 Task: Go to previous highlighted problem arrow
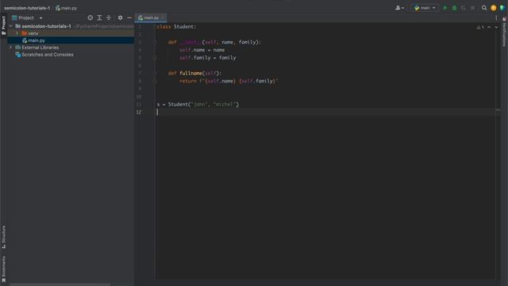[489, 27]
